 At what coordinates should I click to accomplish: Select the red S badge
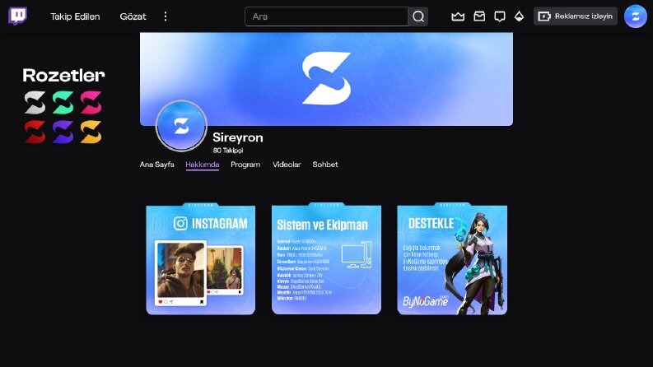pos(35,132)
